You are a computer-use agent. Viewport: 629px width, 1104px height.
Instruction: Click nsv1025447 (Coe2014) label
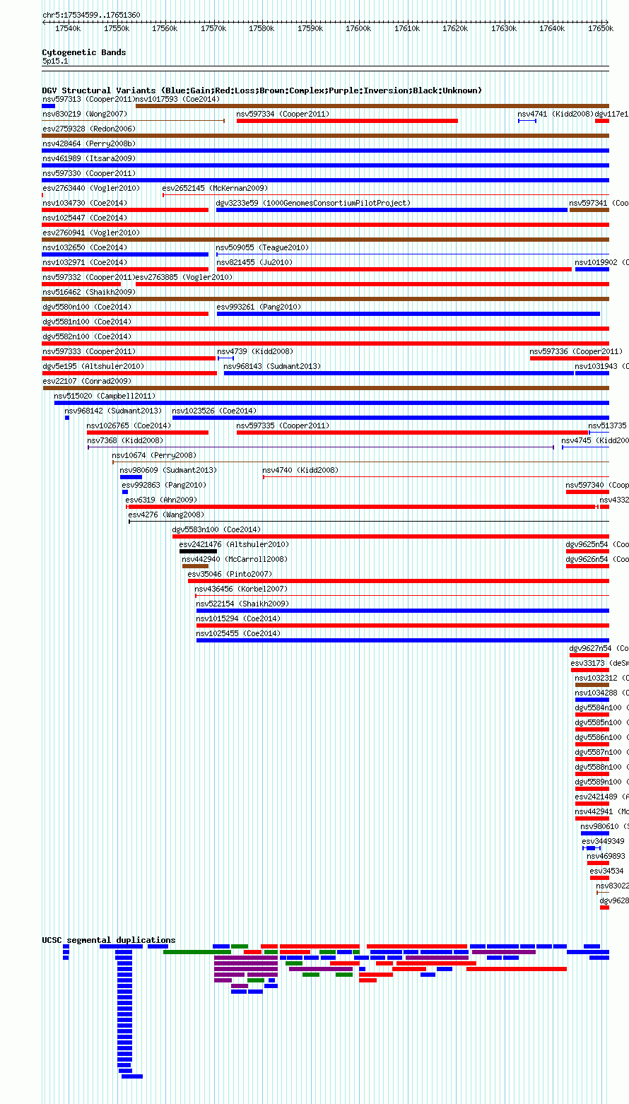point(85,218)
